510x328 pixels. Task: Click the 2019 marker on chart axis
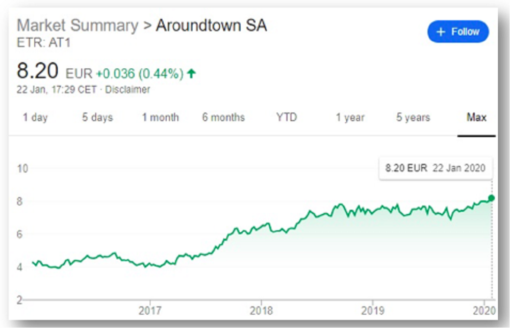coord(373,311)
